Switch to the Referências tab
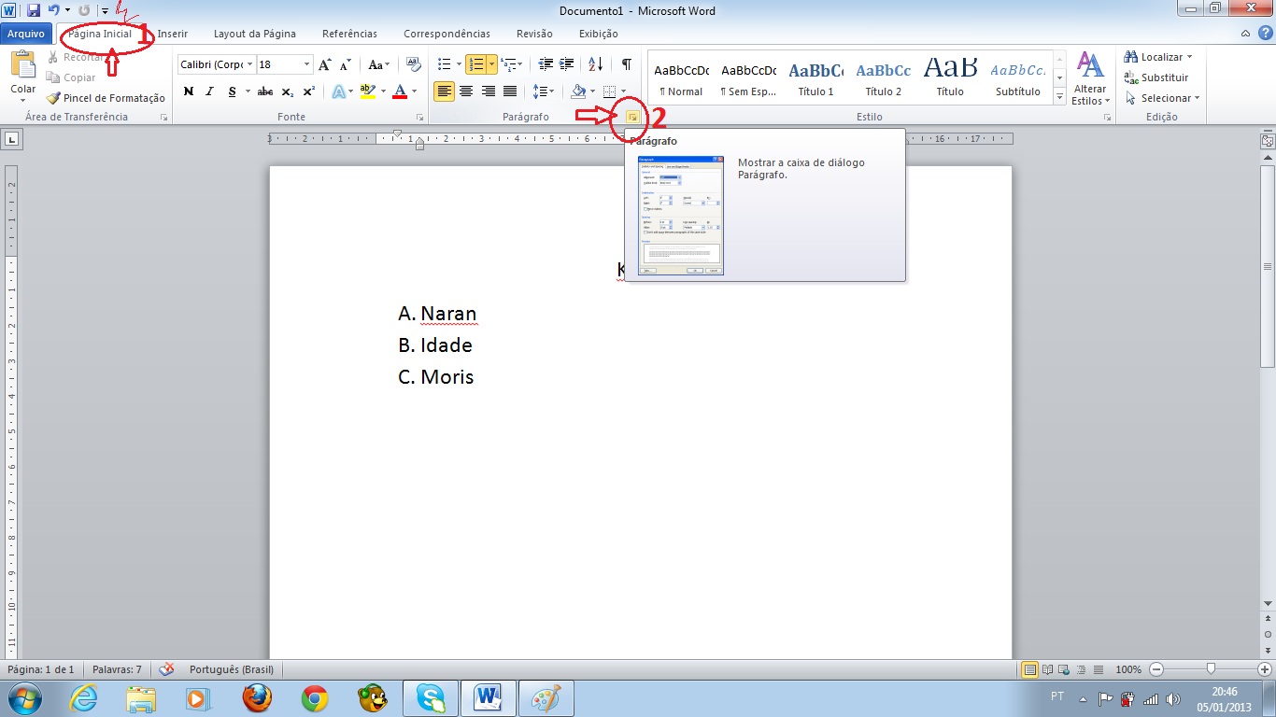The image size is (1276, 717). [349, 34]
